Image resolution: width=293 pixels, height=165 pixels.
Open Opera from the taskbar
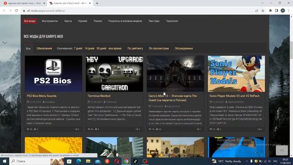117,161
